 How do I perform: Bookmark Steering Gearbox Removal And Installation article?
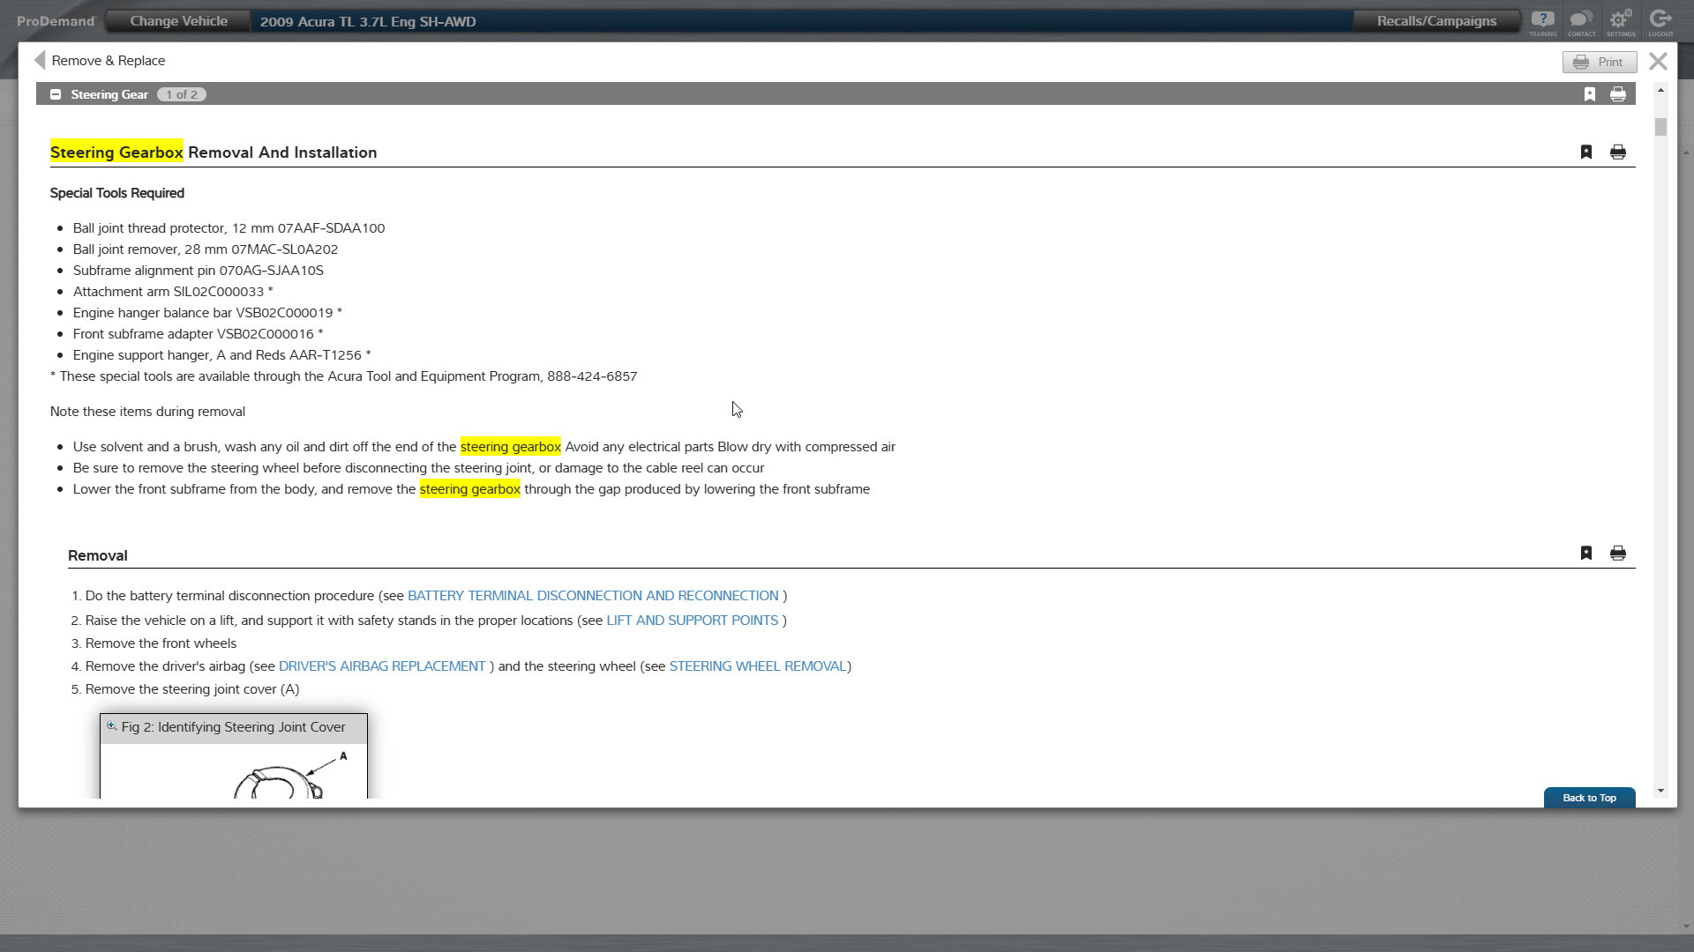click(1586, 152)
